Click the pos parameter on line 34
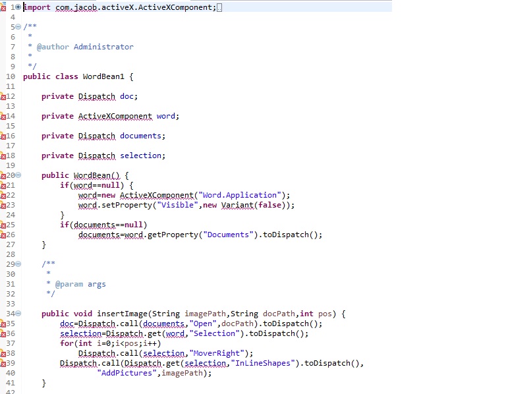 [325, 314]
